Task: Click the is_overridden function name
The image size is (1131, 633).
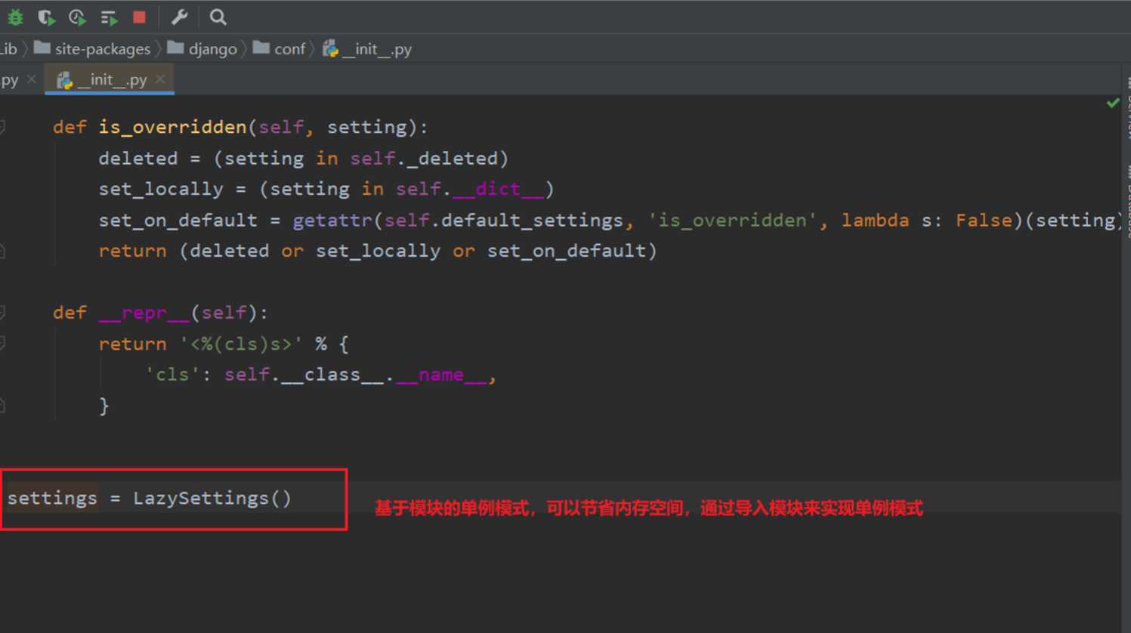Action: pyautogui.click(x=172, y=127)
